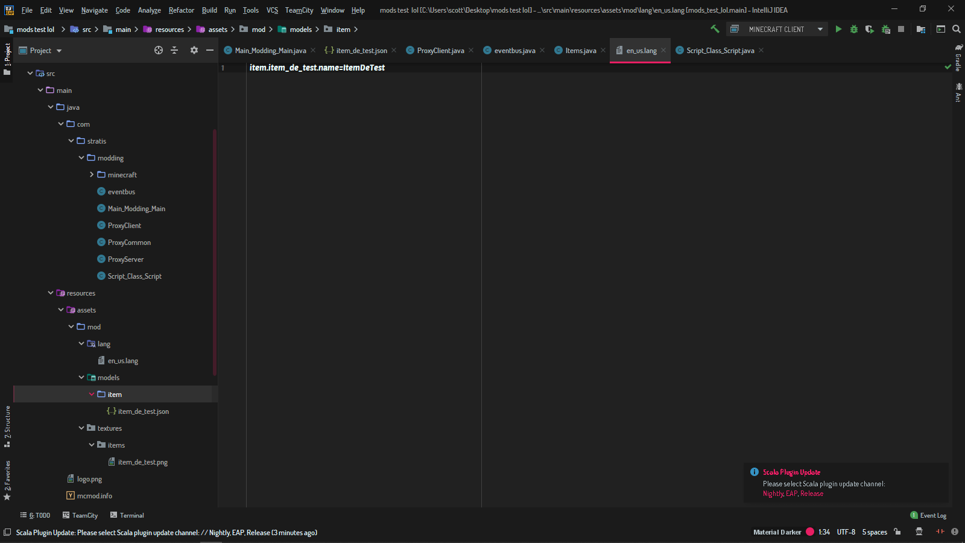Image resolution: width=965 pixels, height=543 pixels.
Task: Open the Event Log button
Action: (928, 515)
